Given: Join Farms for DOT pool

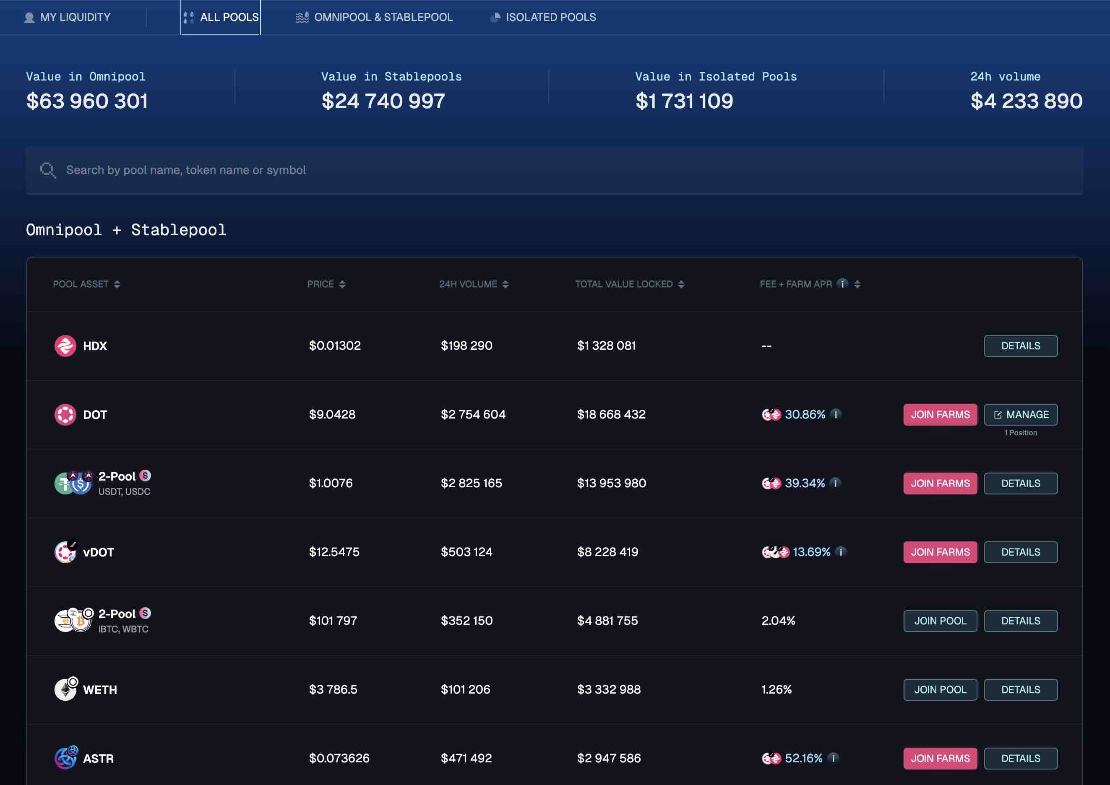Looking at the screenshot, I should pyautogui.click(x=940, y=415).
